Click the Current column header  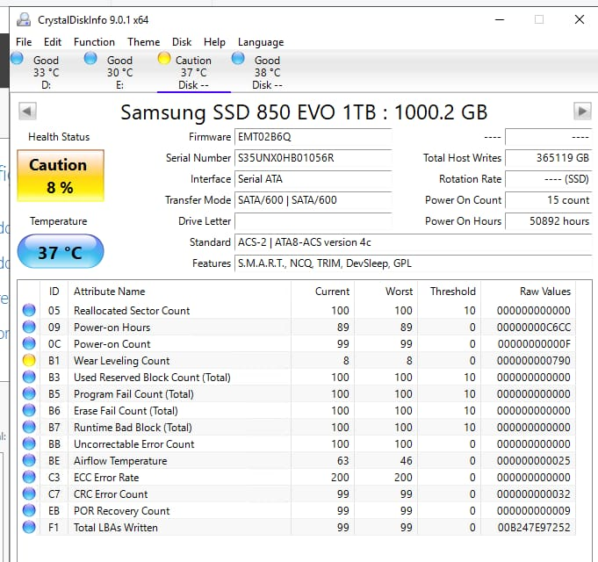(322, 292)
